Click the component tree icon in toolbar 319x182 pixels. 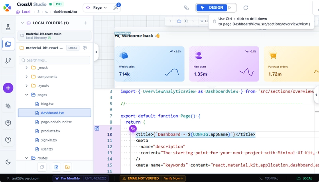(186, 8)
